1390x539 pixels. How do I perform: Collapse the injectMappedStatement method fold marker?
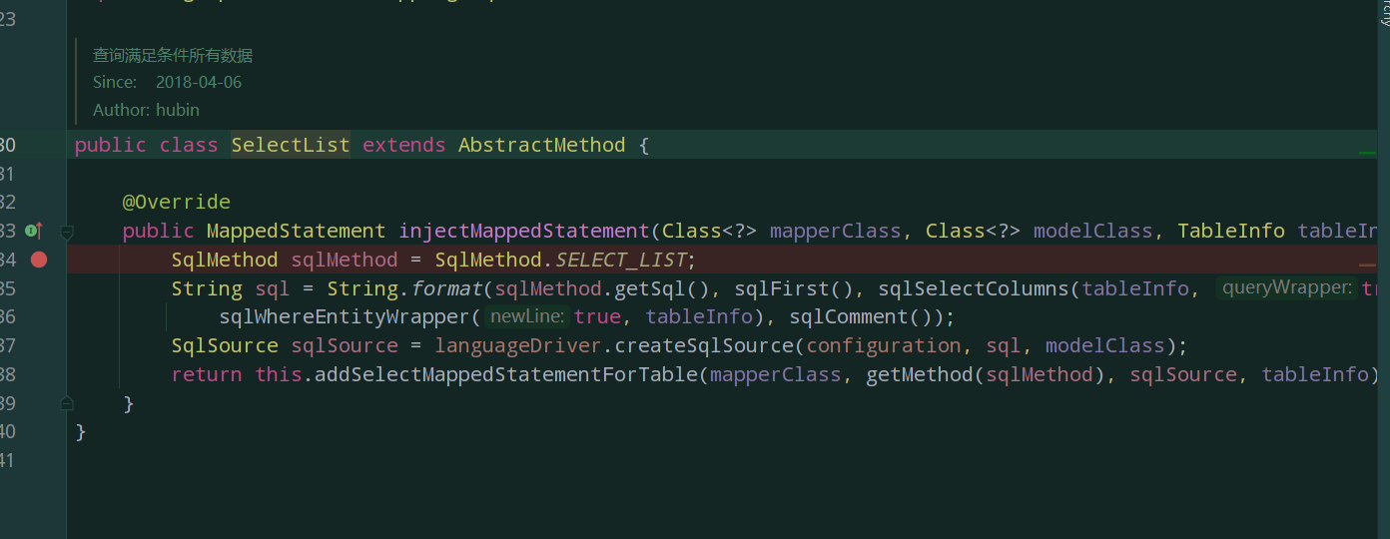click(67, 232)
